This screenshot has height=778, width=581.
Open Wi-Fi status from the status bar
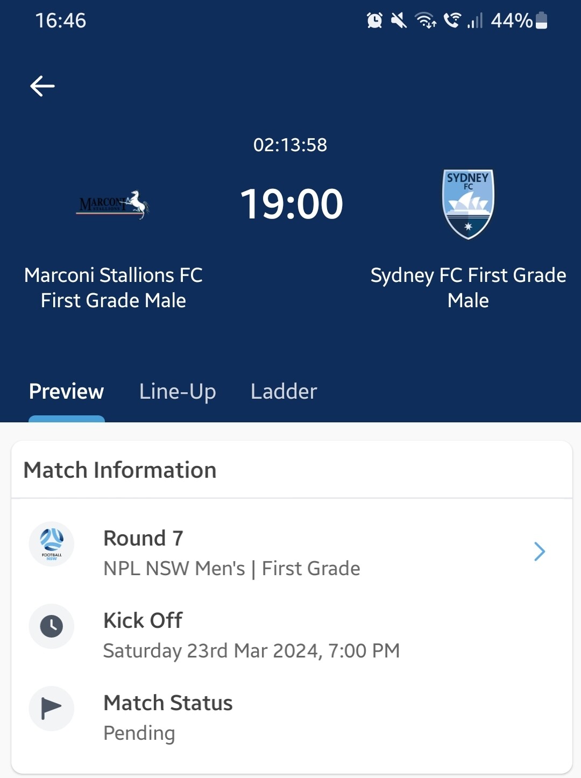coord(426,20)
